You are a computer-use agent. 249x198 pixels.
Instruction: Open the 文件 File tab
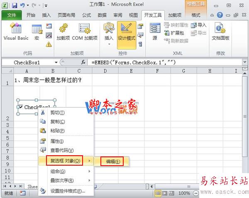(12, 15)
